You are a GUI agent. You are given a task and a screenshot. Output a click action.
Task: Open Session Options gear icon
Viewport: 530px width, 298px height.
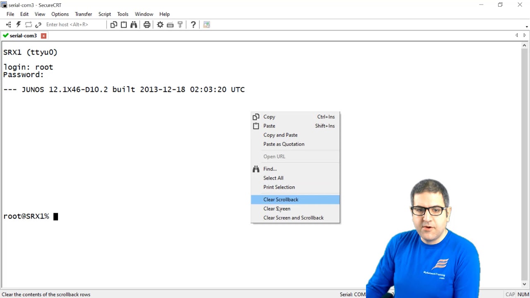(x=160, y=25)
